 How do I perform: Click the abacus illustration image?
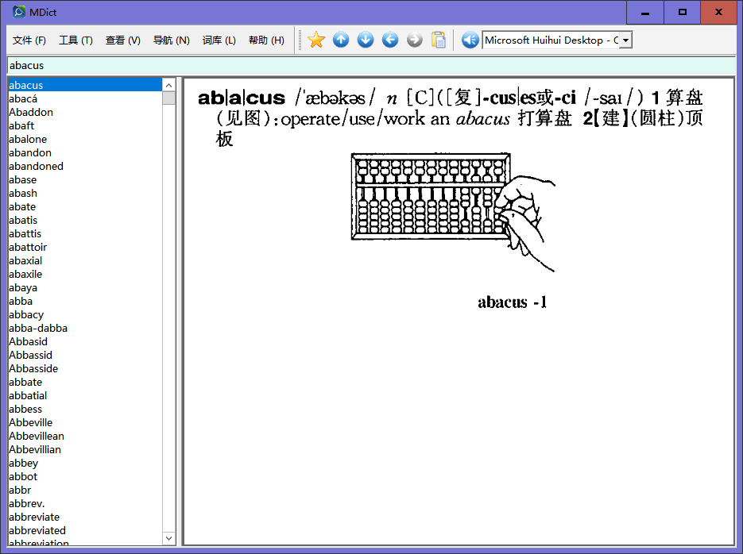pos(453,212)
